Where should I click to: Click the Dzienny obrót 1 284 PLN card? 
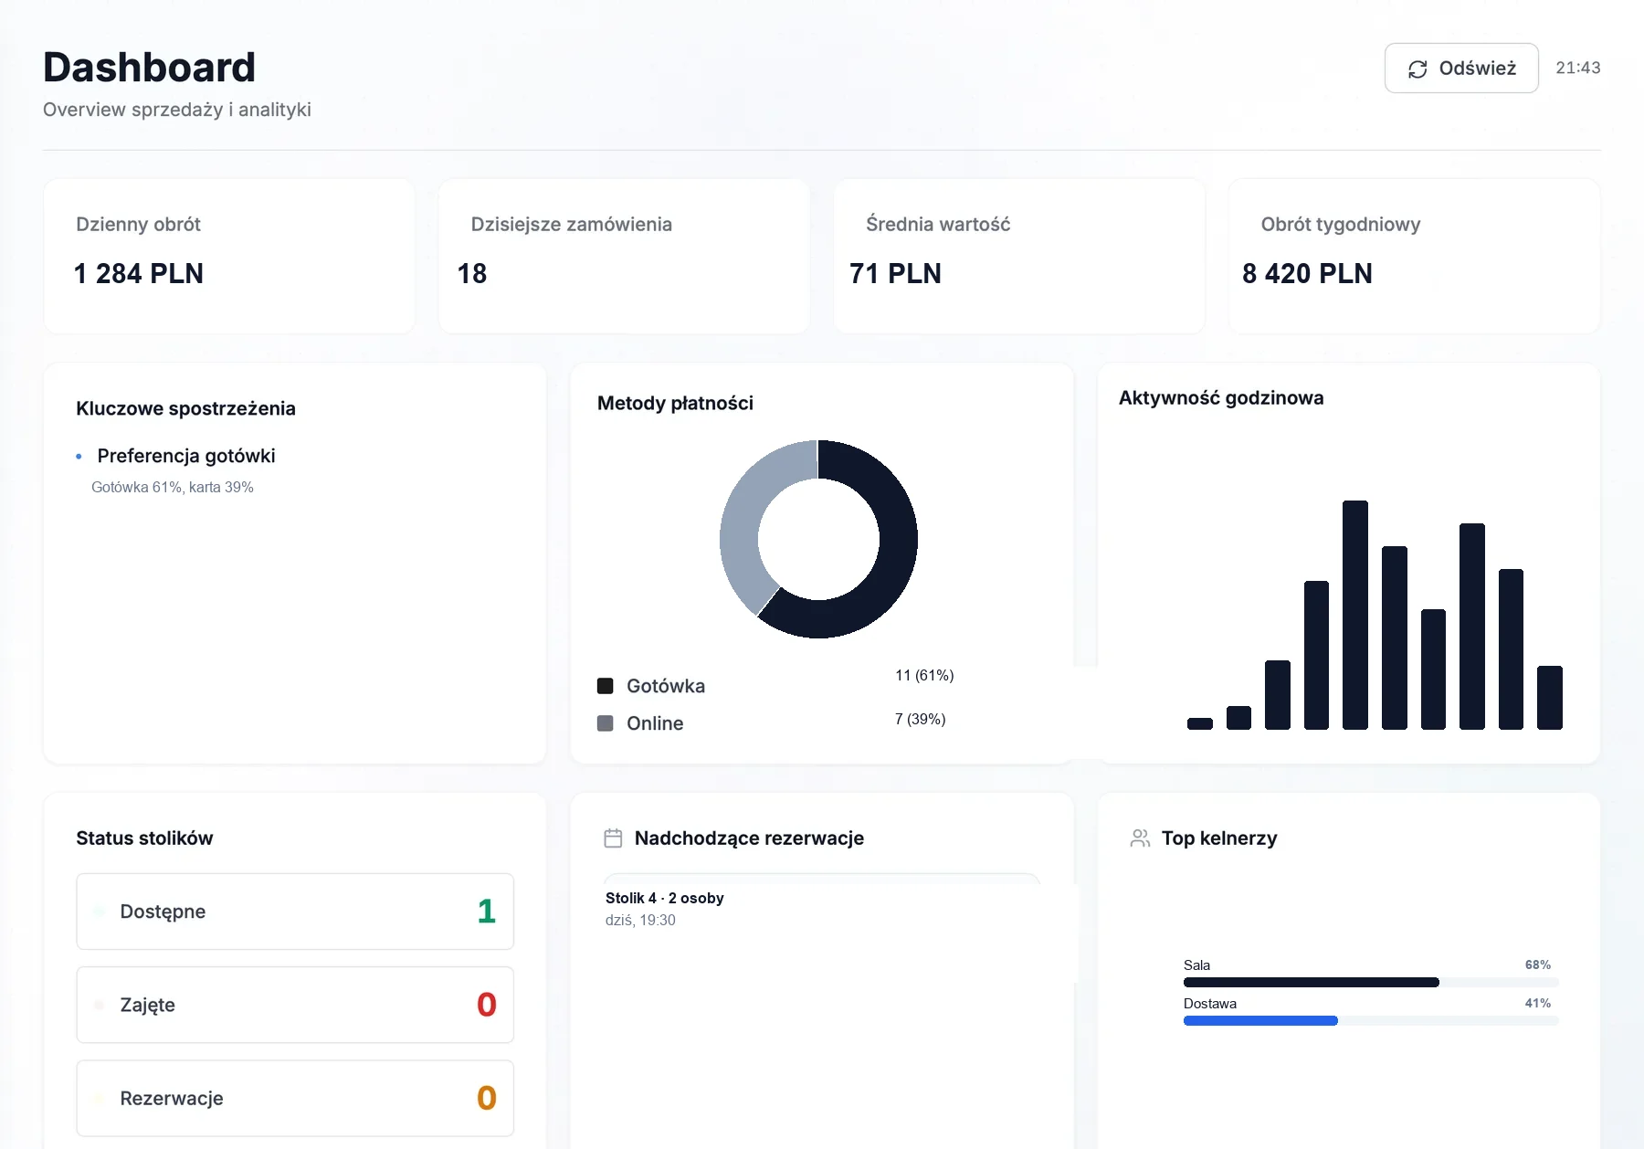point(229,257)
